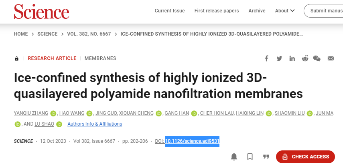Email this article envelope icon
Screen dimensions: 343x166
pyautogui.click(x=331, y=58)
